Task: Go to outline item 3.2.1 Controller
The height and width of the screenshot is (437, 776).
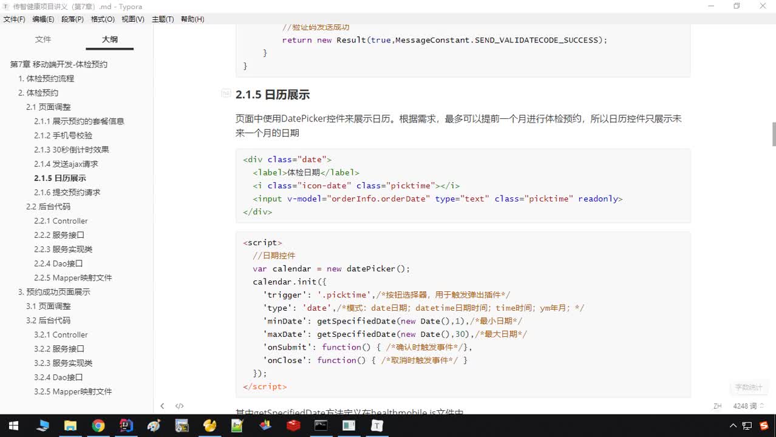Action: click(61, 334)
